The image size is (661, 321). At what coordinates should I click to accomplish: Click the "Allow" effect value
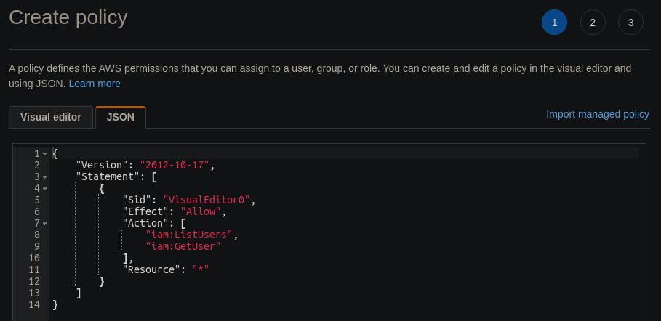[x=201, y=211]
